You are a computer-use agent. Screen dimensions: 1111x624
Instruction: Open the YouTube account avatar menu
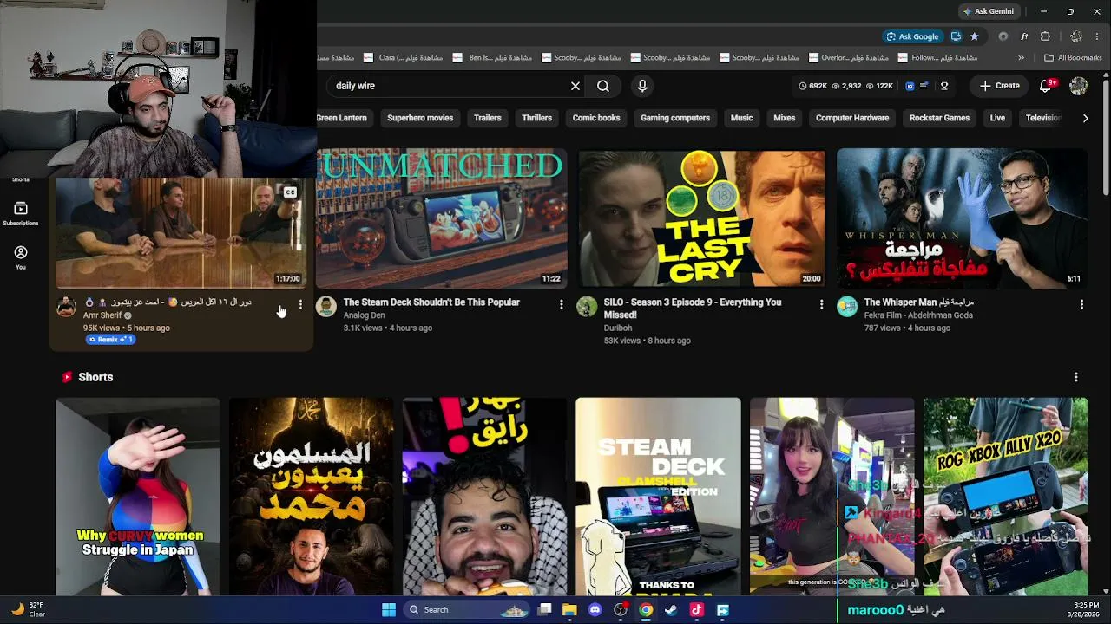click(1079, 86)
